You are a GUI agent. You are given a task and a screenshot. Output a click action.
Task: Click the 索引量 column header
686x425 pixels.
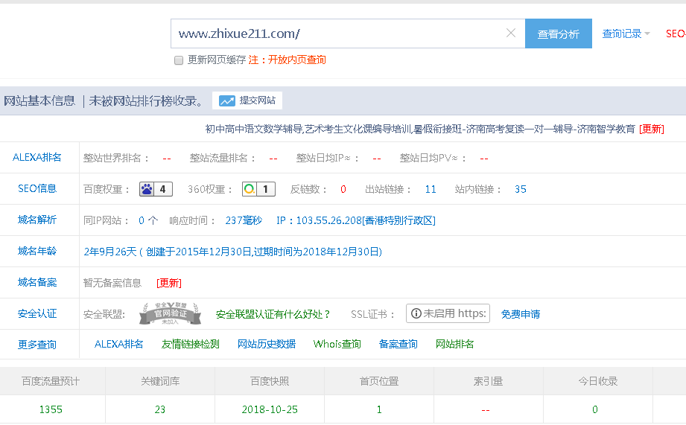[489, 381]
